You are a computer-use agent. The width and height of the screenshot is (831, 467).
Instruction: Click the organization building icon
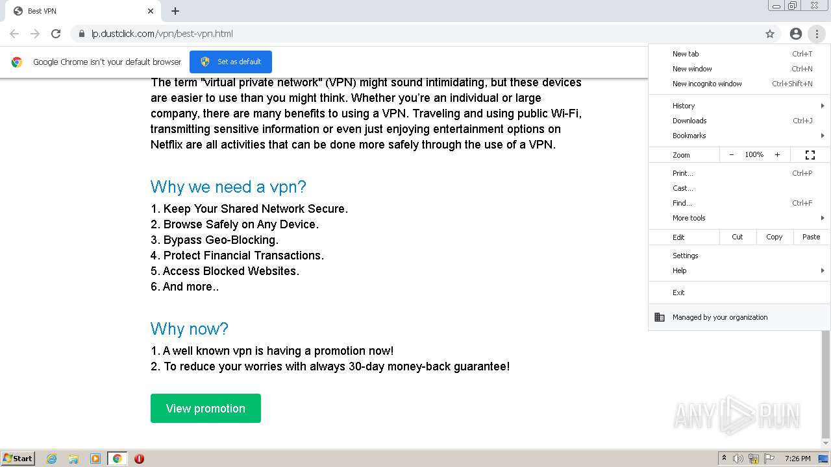(660, 317)
